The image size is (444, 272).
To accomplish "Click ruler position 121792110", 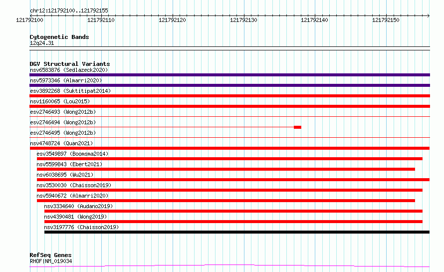I will pyautogui.click(x=101, y=20).
